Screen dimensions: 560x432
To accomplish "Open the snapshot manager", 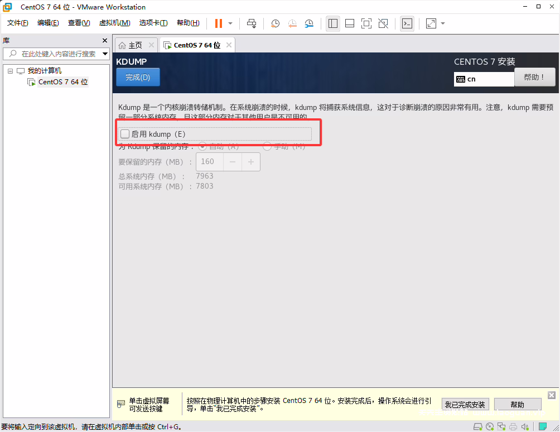I will click(310, 23).
